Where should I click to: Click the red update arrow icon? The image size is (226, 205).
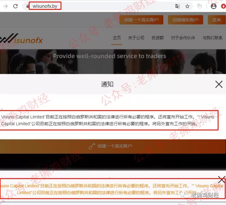pos(224,6)
